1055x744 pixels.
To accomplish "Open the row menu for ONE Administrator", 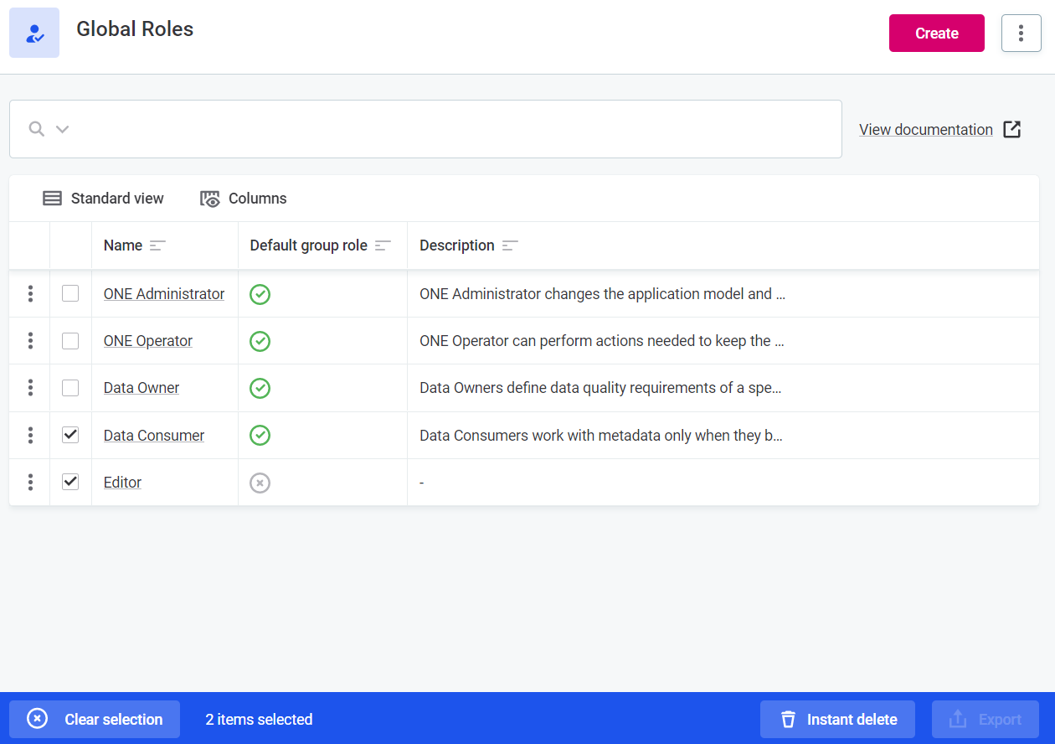I will [30, 293].
